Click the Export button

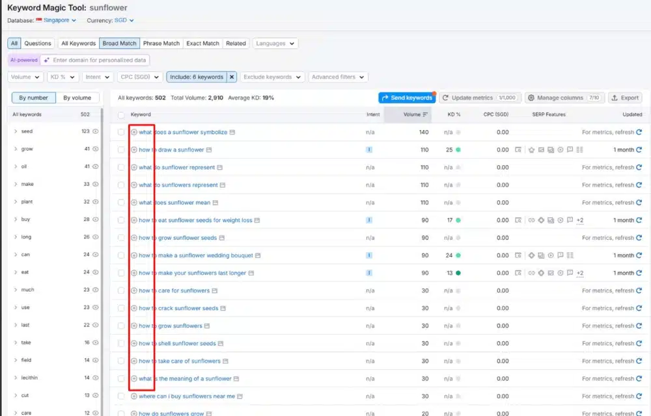pos(625,97)
